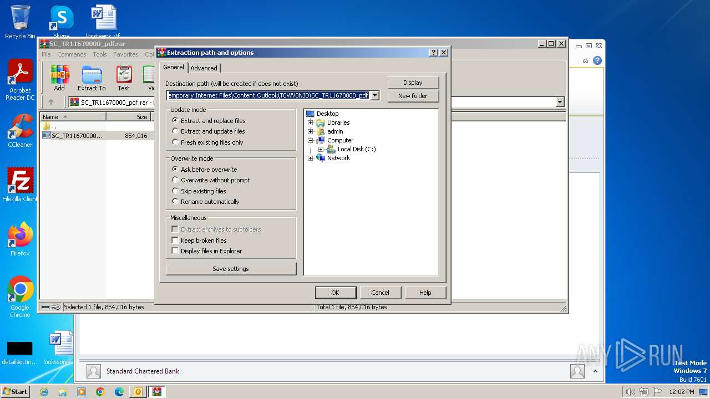
Task: Click the Extract To toolbar icon
Action: (x=92, y=78)
